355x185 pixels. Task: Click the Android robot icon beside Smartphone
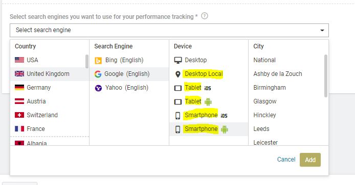(225, 129)
